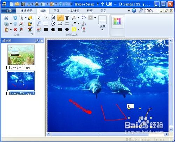This screenshot has height=142, width=175.
Task: Click the Cut scissors icon in edit group
Action: pos(6,18)
